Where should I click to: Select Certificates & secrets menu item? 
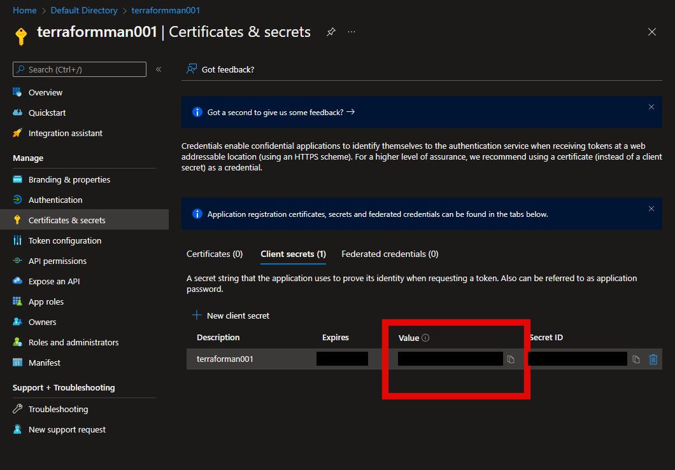coord(84,220)
